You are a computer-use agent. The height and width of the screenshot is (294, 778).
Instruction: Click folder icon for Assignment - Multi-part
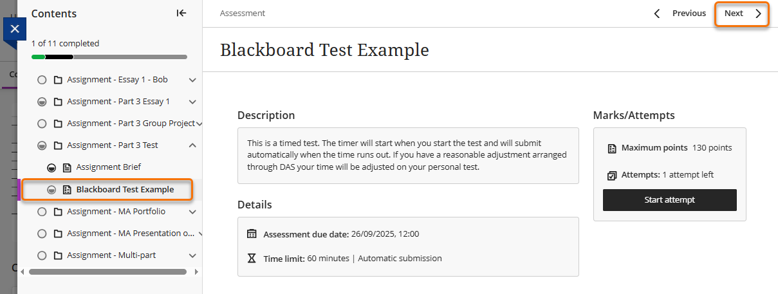(x=58, y=255)
